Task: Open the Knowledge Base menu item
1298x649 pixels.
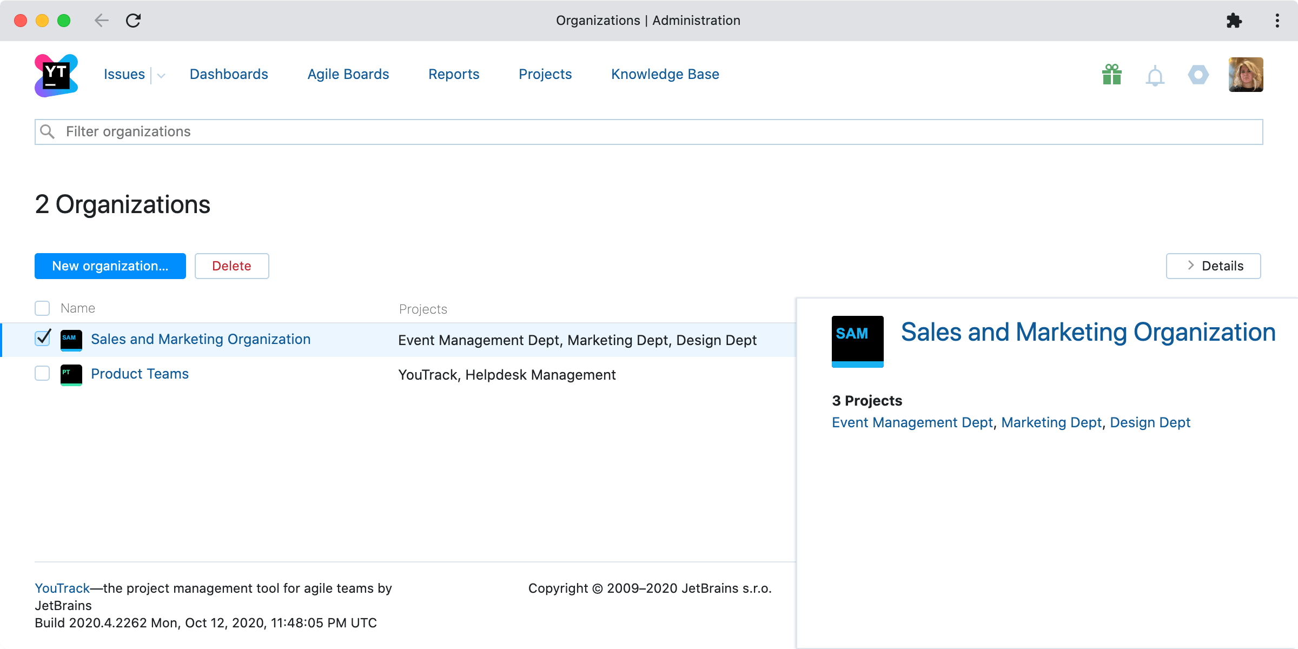Action: click(x=665, y=74)
